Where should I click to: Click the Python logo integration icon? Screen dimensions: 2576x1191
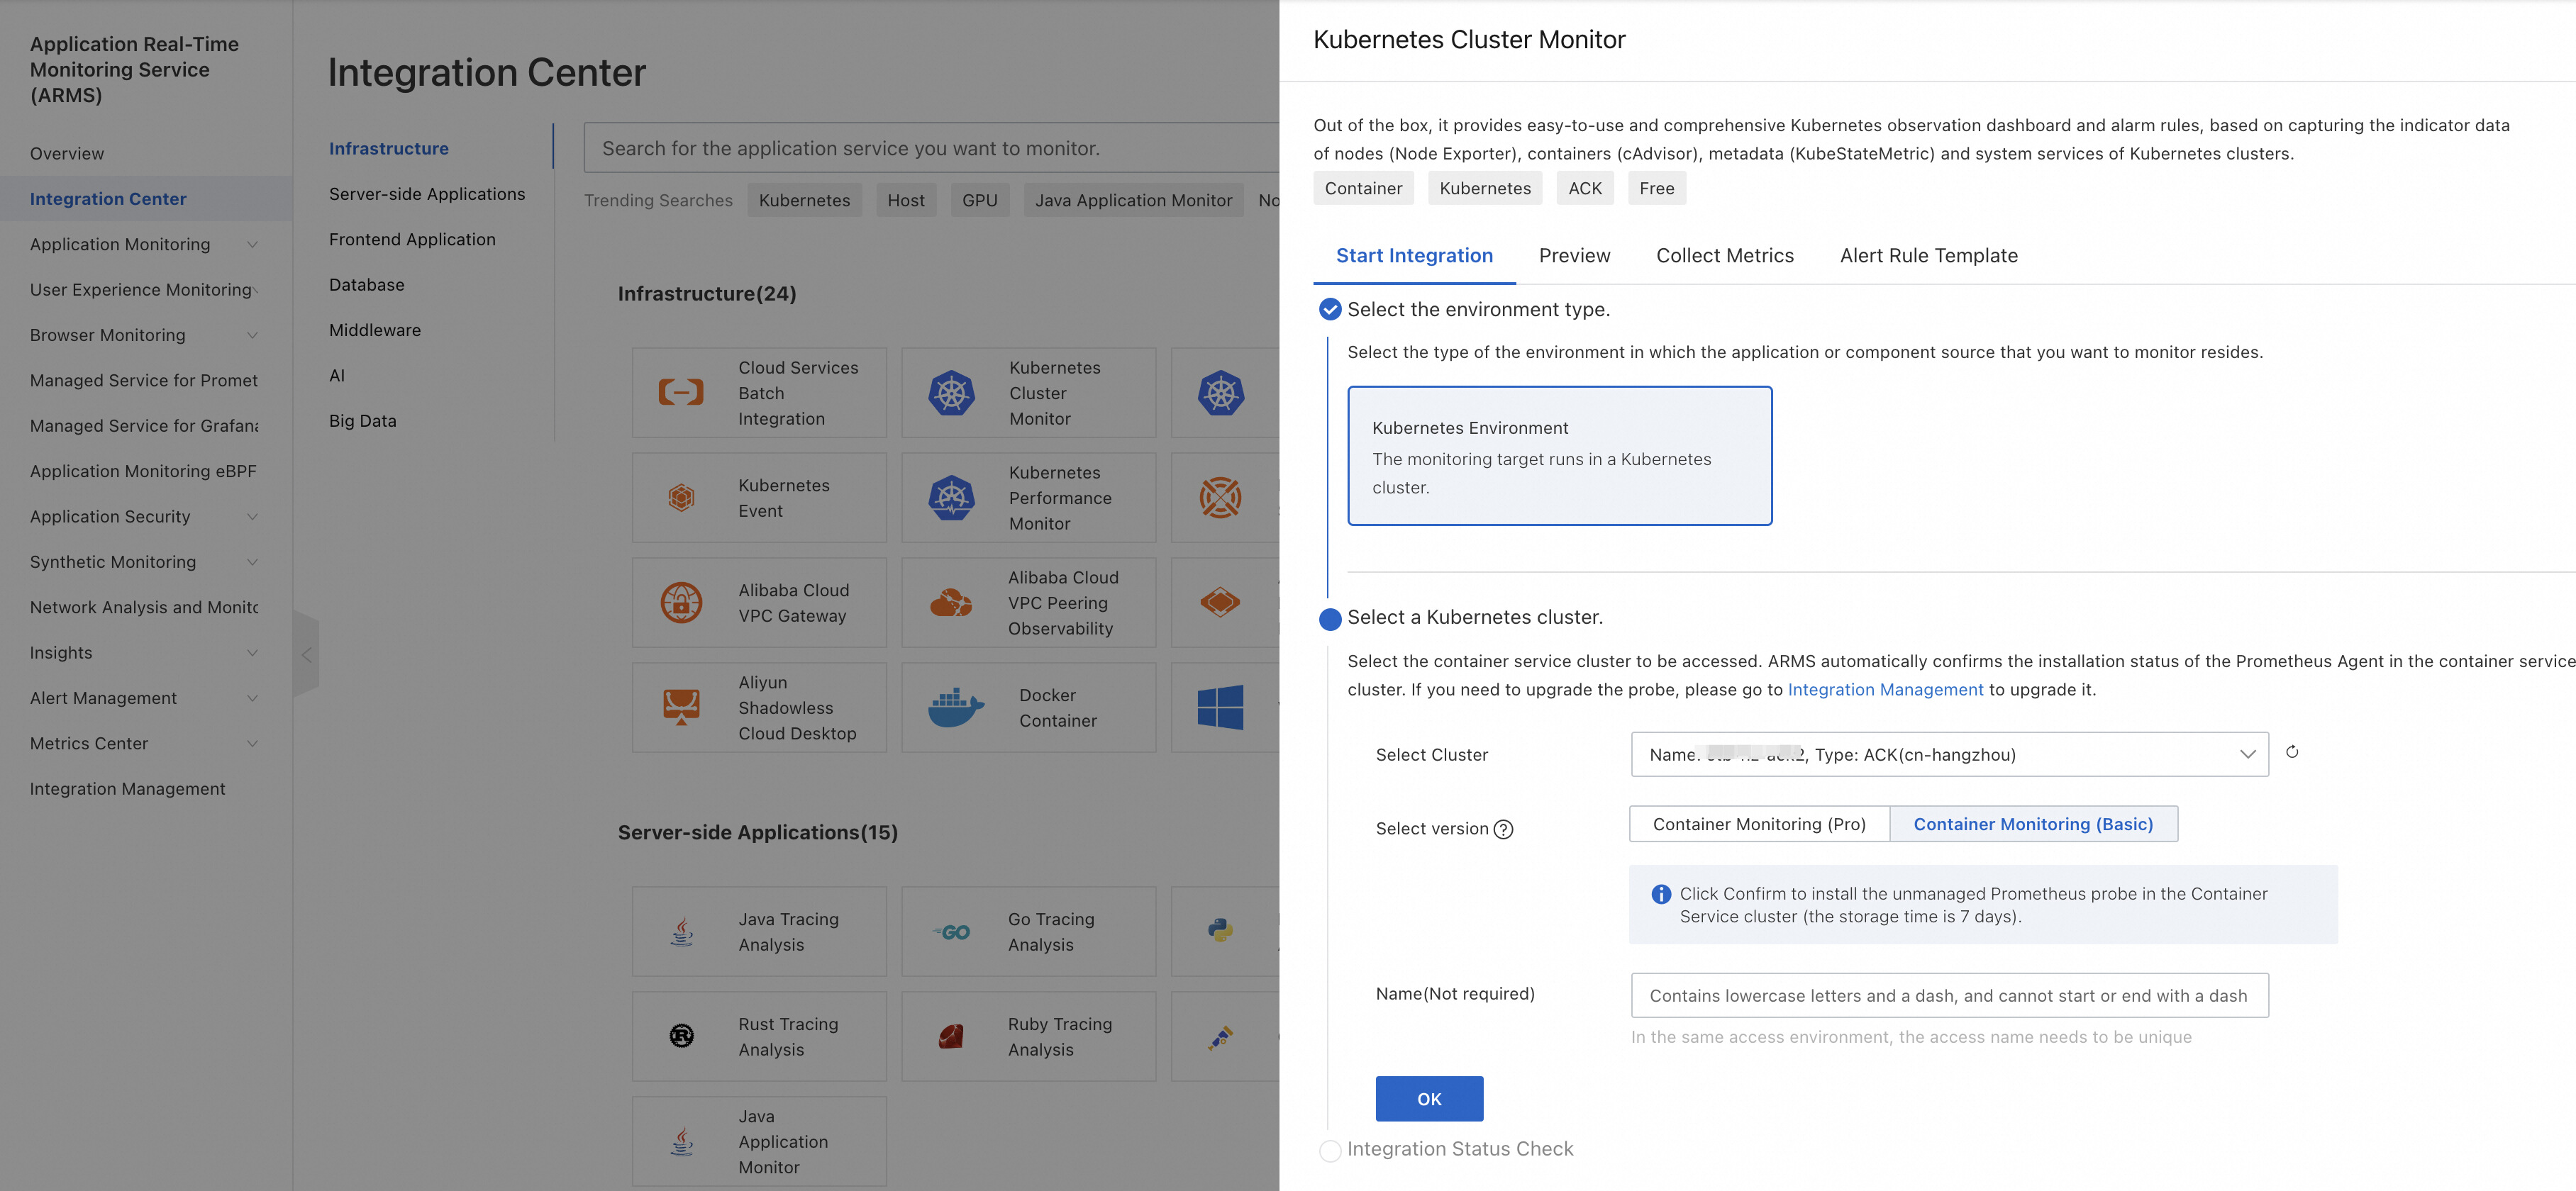[1220, 932]
